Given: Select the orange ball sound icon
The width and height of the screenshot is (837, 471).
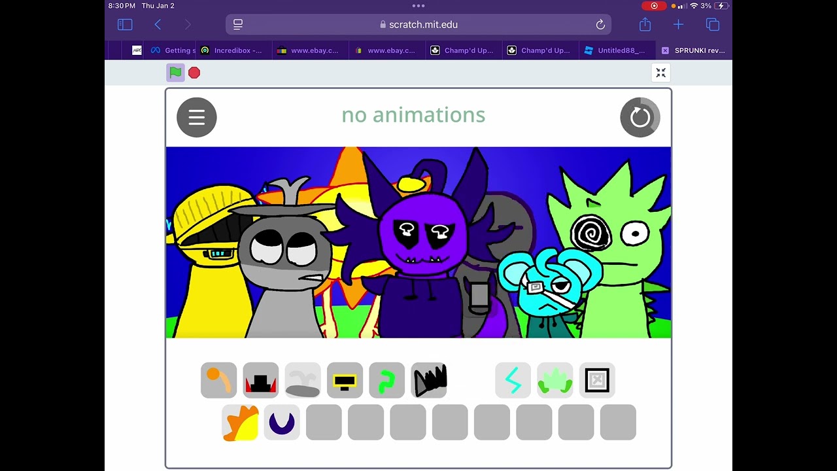Looking at the screenshot, I should click(x=219, y=380).
